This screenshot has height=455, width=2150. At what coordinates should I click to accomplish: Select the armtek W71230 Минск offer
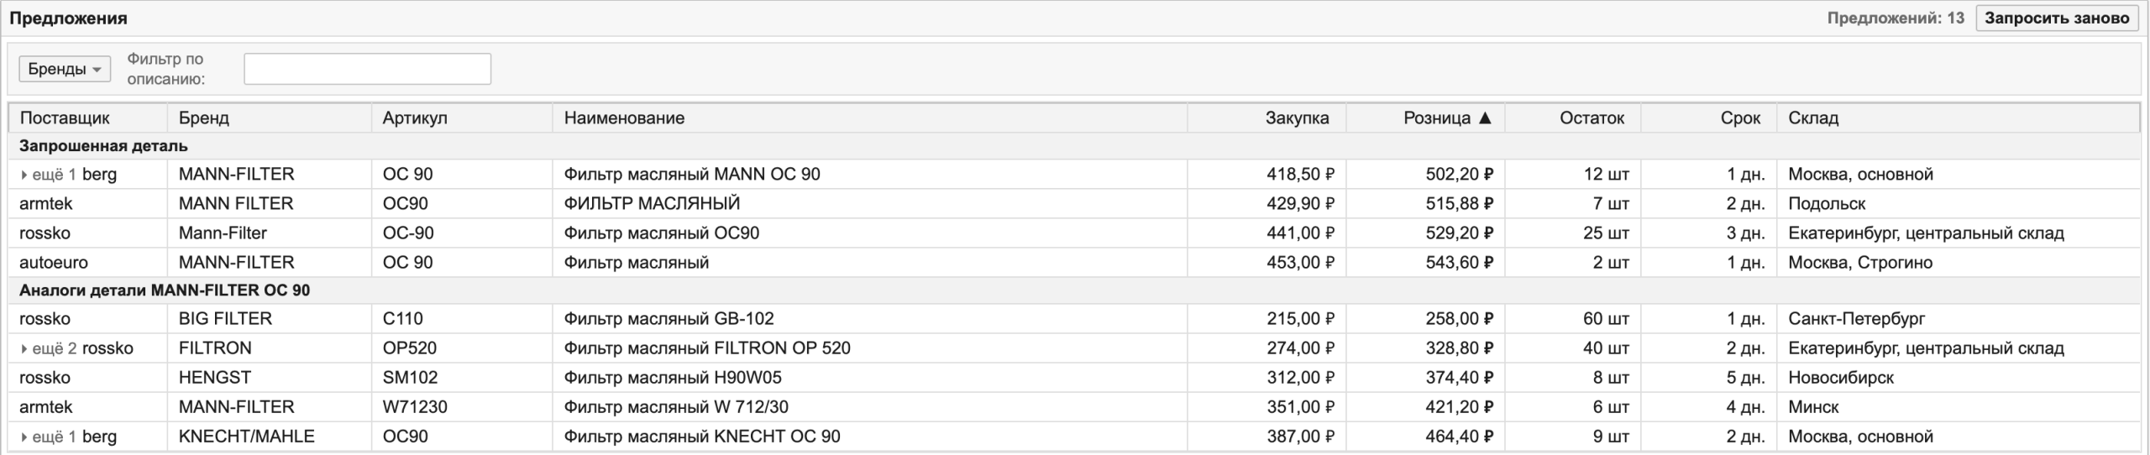[x=1074, y=407]
